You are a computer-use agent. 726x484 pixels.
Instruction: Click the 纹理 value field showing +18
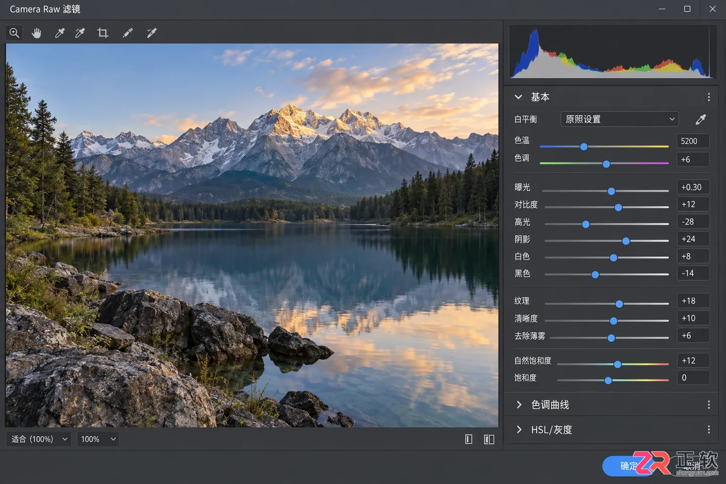[693, 300]
